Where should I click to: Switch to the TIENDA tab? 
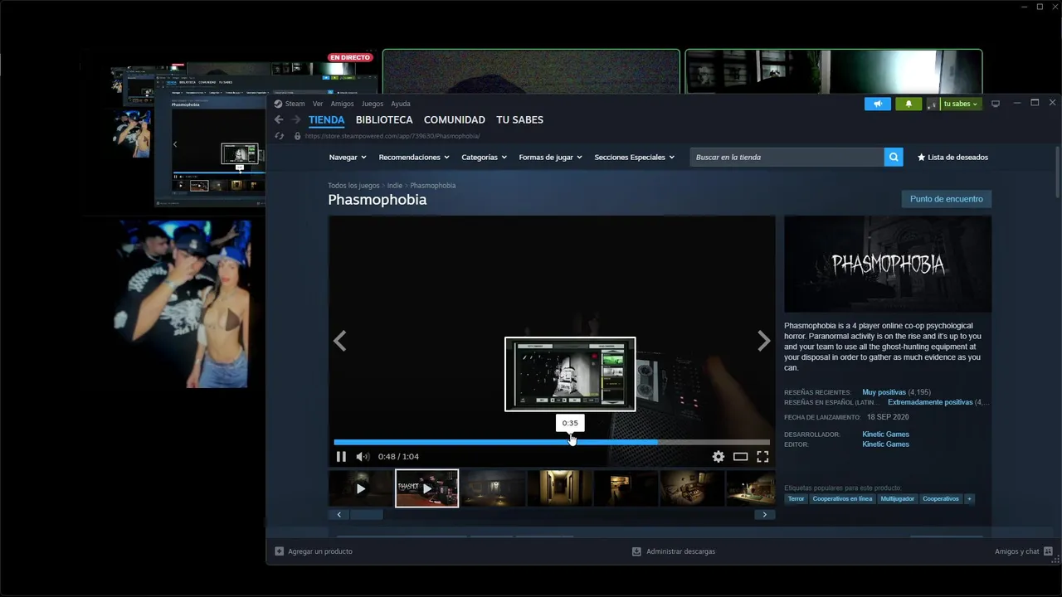point(326,119)
